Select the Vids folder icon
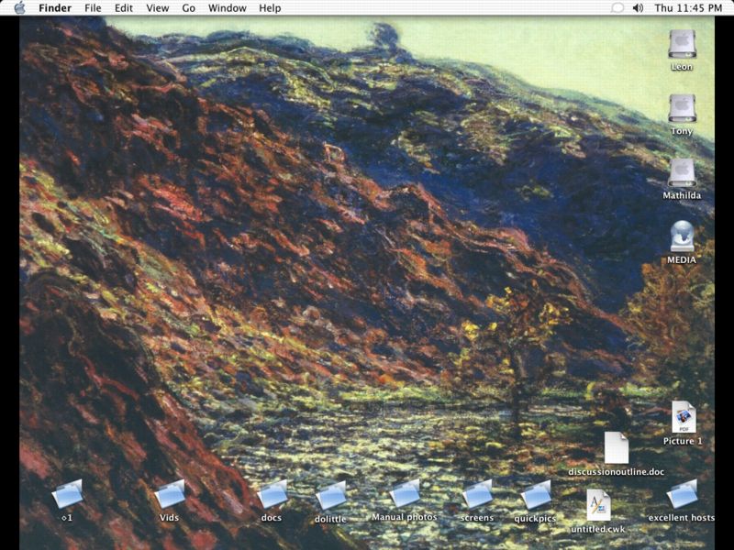Image resolution: width=734 pixels, height=550 pixels. pyautogui.click(x=170, y=494)
